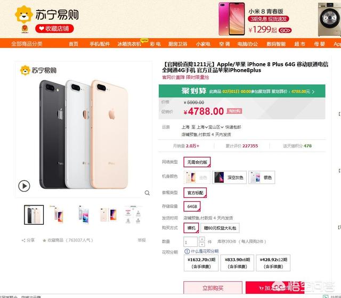Open the 手机/配件 navigation tab

(x=100, y=44)
